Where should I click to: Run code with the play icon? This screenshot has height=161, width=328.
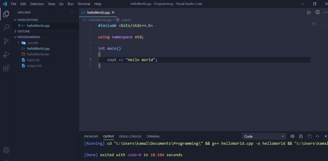[x=309, y=12]
